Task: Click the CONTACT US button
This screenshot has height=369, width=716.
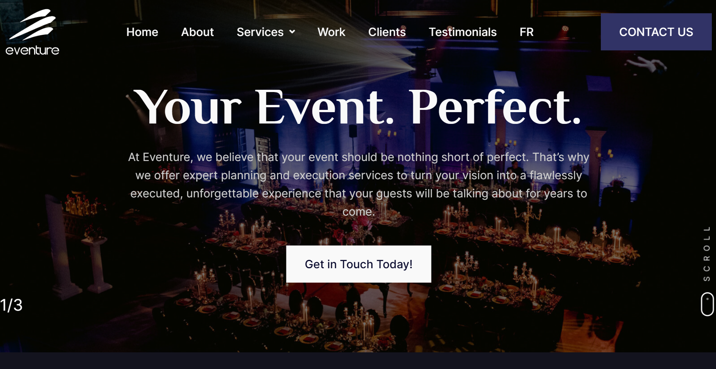Action: [x=656, y=32]
